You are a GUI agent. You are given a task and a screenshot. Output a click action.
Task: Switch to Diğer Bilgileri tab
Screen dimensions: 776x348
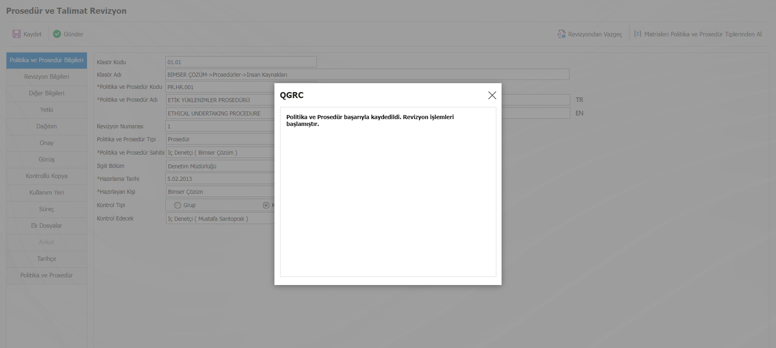click(46, 93)
